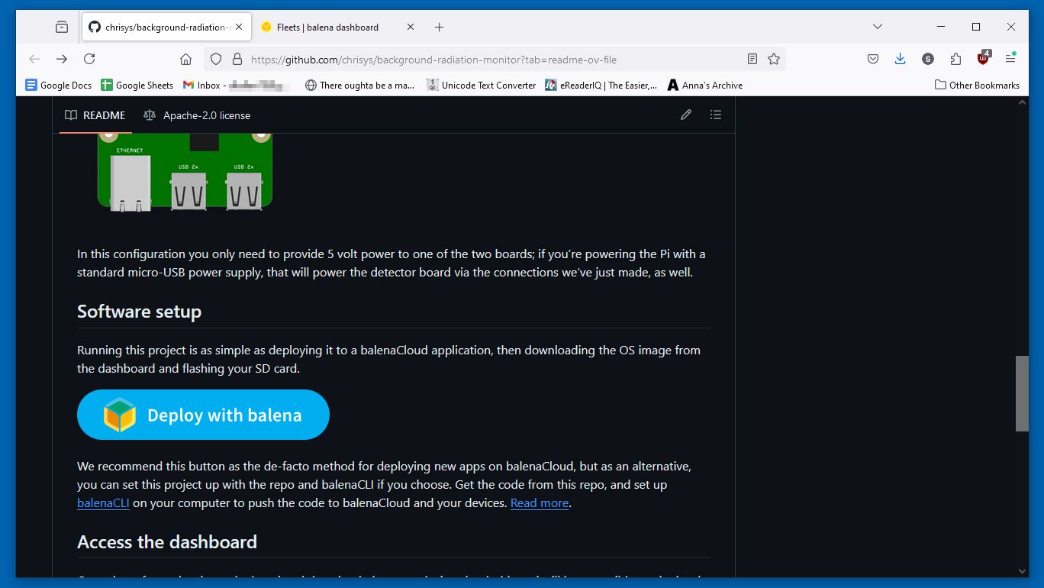Open the README outline list icon

click(716, 115)
